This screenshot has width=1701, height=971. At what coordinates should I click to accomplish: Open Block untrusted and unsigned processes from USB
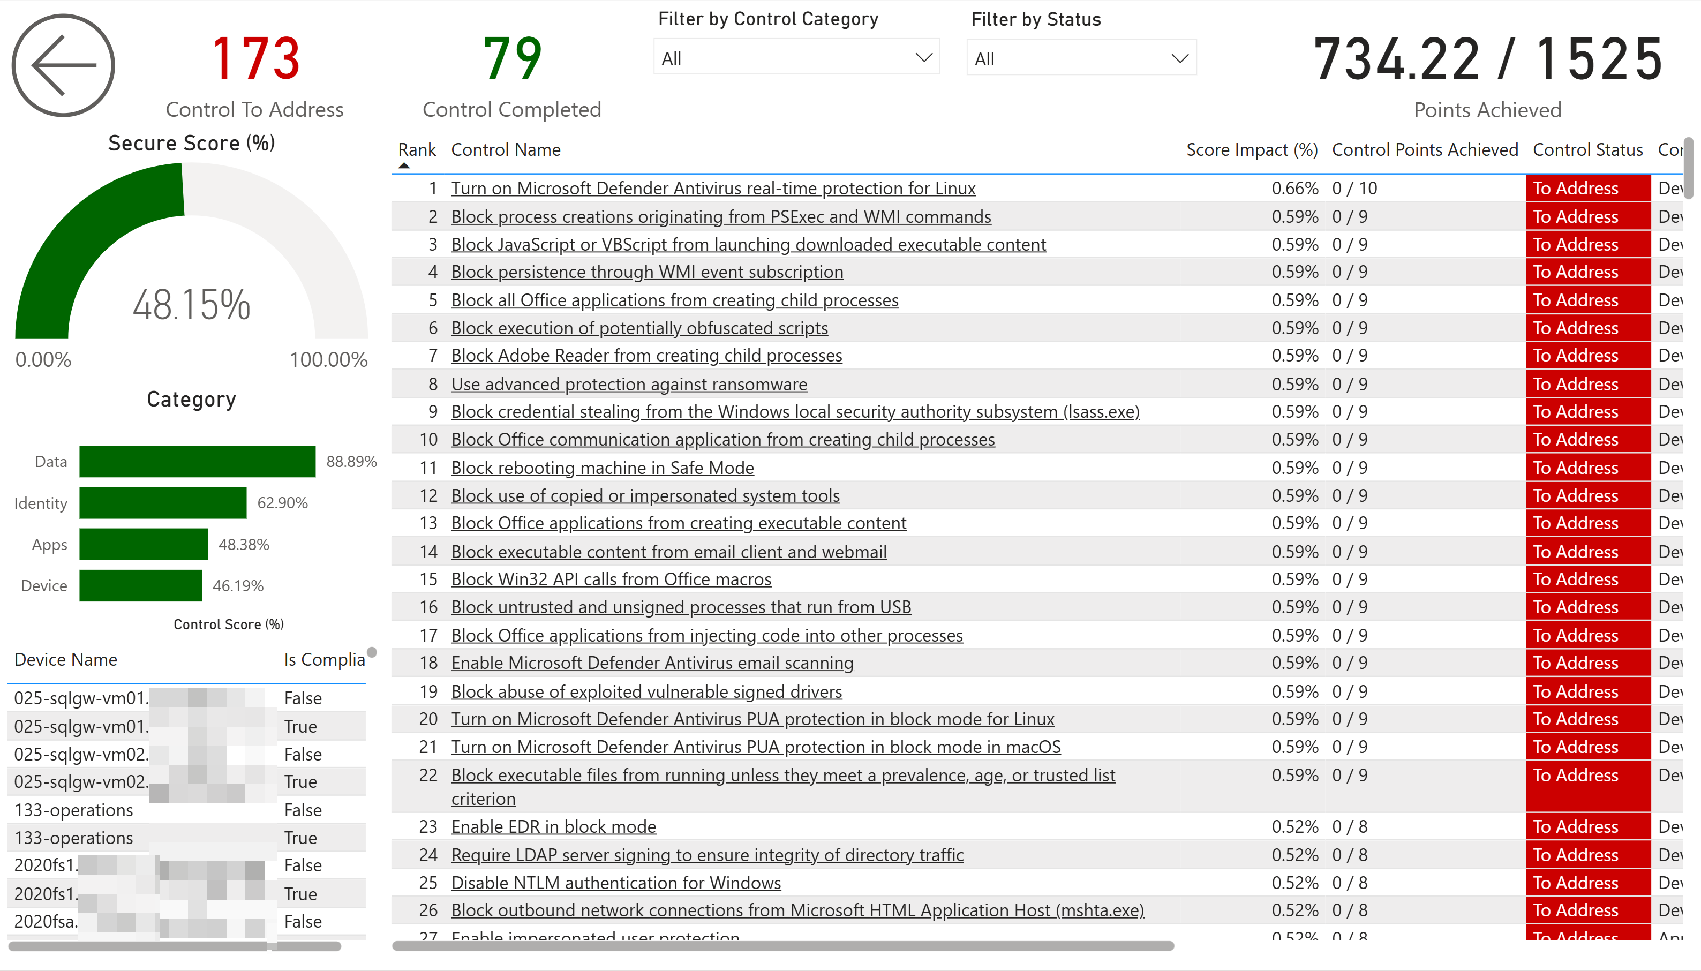(x=681, y=607)
